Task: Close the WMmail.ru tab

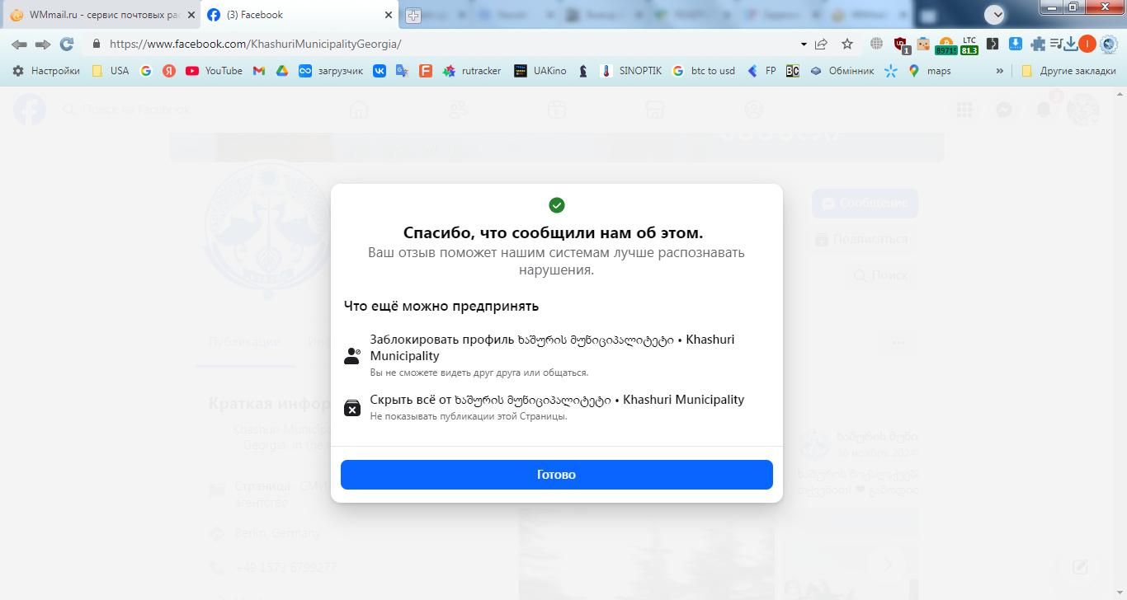Action: coord(191,15)
